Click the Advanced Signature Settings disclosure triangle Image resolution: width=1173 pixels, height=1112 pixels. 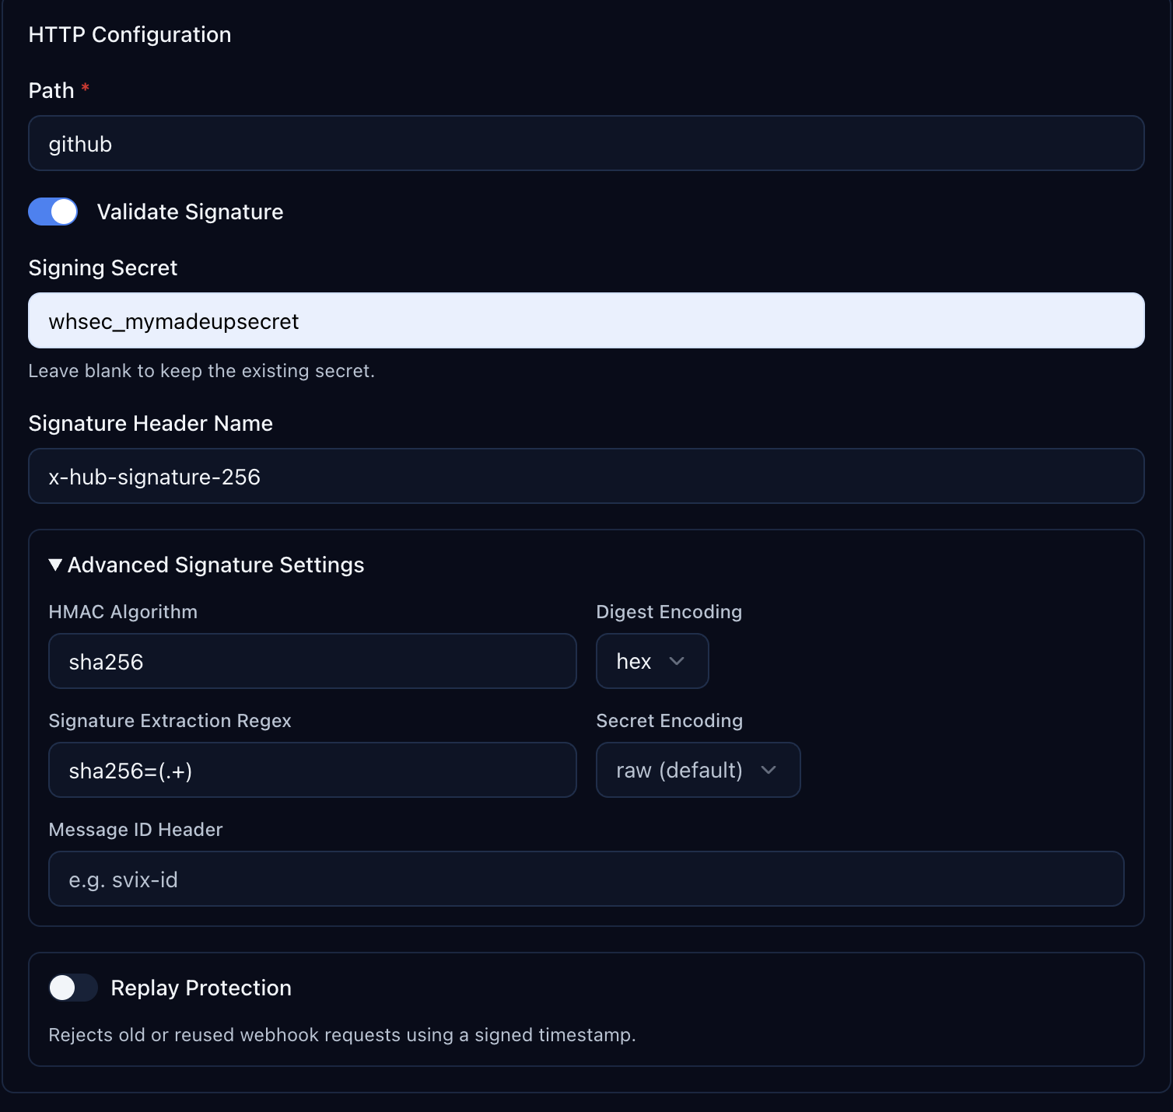tap(55, 565)
